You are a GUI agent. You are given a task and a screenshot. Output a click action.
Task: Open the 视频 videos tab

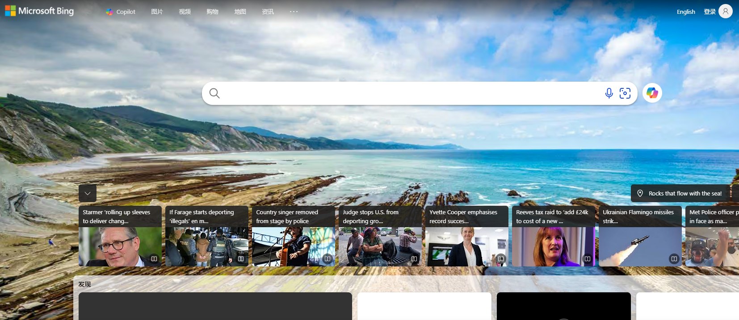[185, 12]
